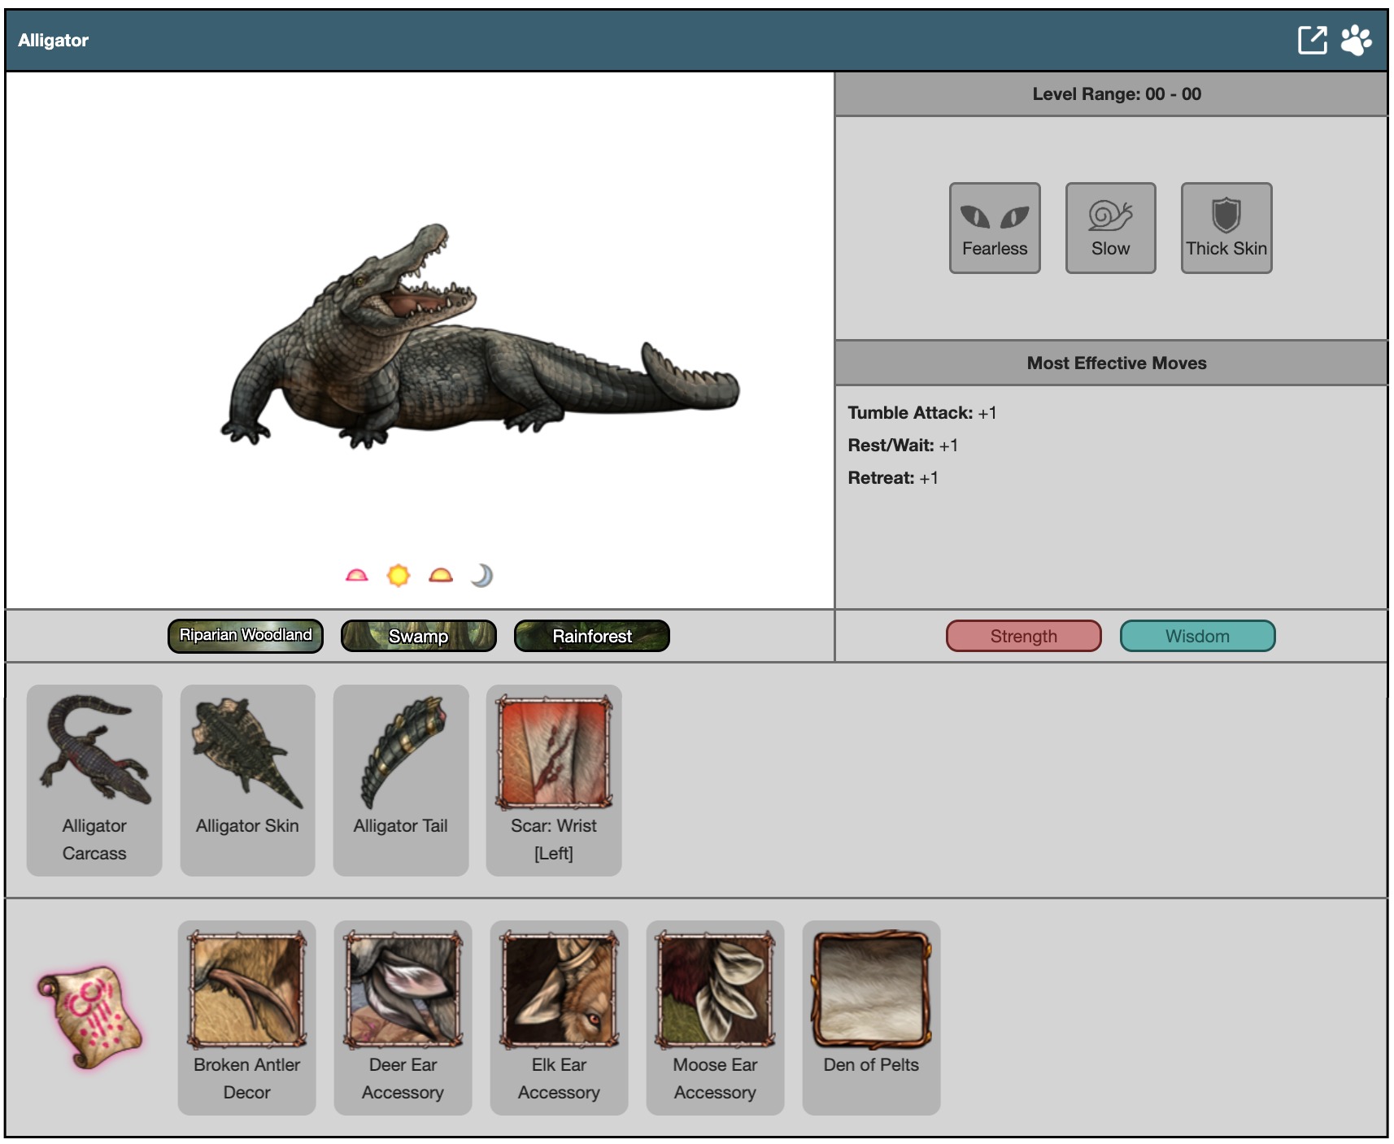This screenshot has width=1394, height=1144.
Task: Open the Swamp biome tag
Action: (418, 636)
